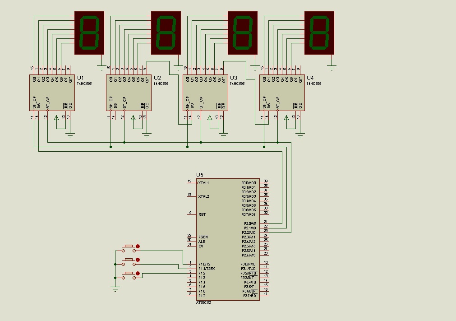Click the XTAL1 pin label on U5
This screenshot has height=321, width=456.
pyautogui.click(x=203, y=183)
